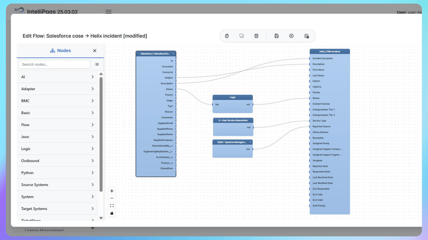Click the info icon on 5000 - Systems Management node
The width and height of the screenshot is (428, 240).
tap(250, 142)
